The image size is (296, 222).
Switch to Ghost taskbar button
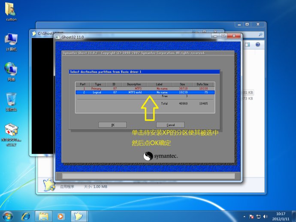(79, 216)
